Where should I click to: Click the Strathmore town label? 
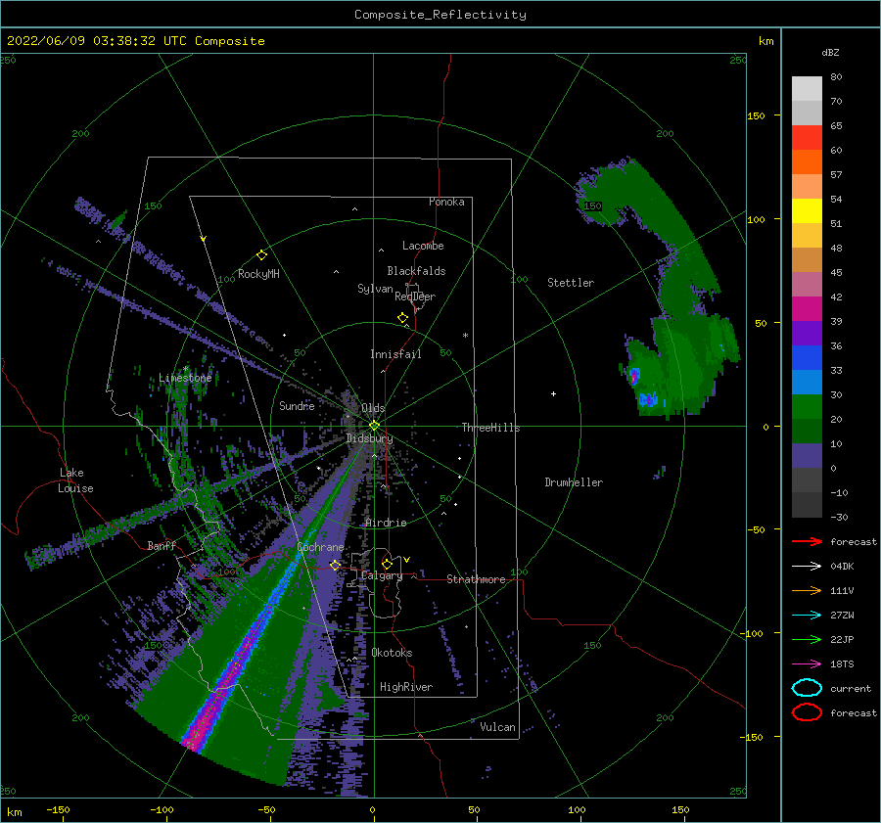[x=476, y=579]
